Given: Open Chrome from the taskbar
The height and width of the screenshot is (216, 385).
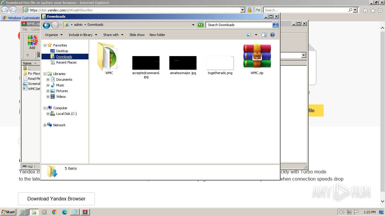Looking at the screenshot, I should [x=54, y=212].
